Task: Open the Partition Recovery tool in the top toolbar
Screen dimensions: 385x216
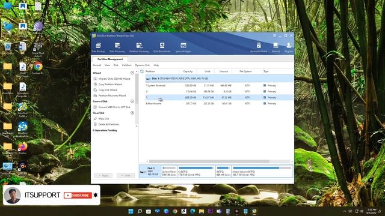Action: tap(139, 47)
